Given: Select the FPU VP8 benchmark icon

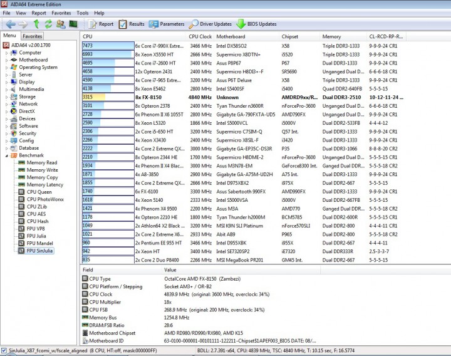Looking at the screenshot, I should coord(21,229).
